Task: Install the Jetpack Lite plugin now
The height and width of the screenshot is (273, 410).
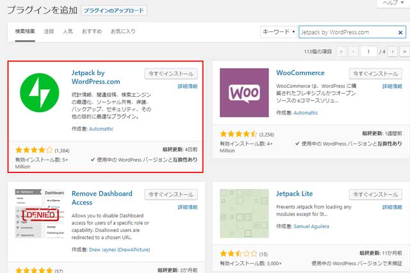Action: coord(375,195)
